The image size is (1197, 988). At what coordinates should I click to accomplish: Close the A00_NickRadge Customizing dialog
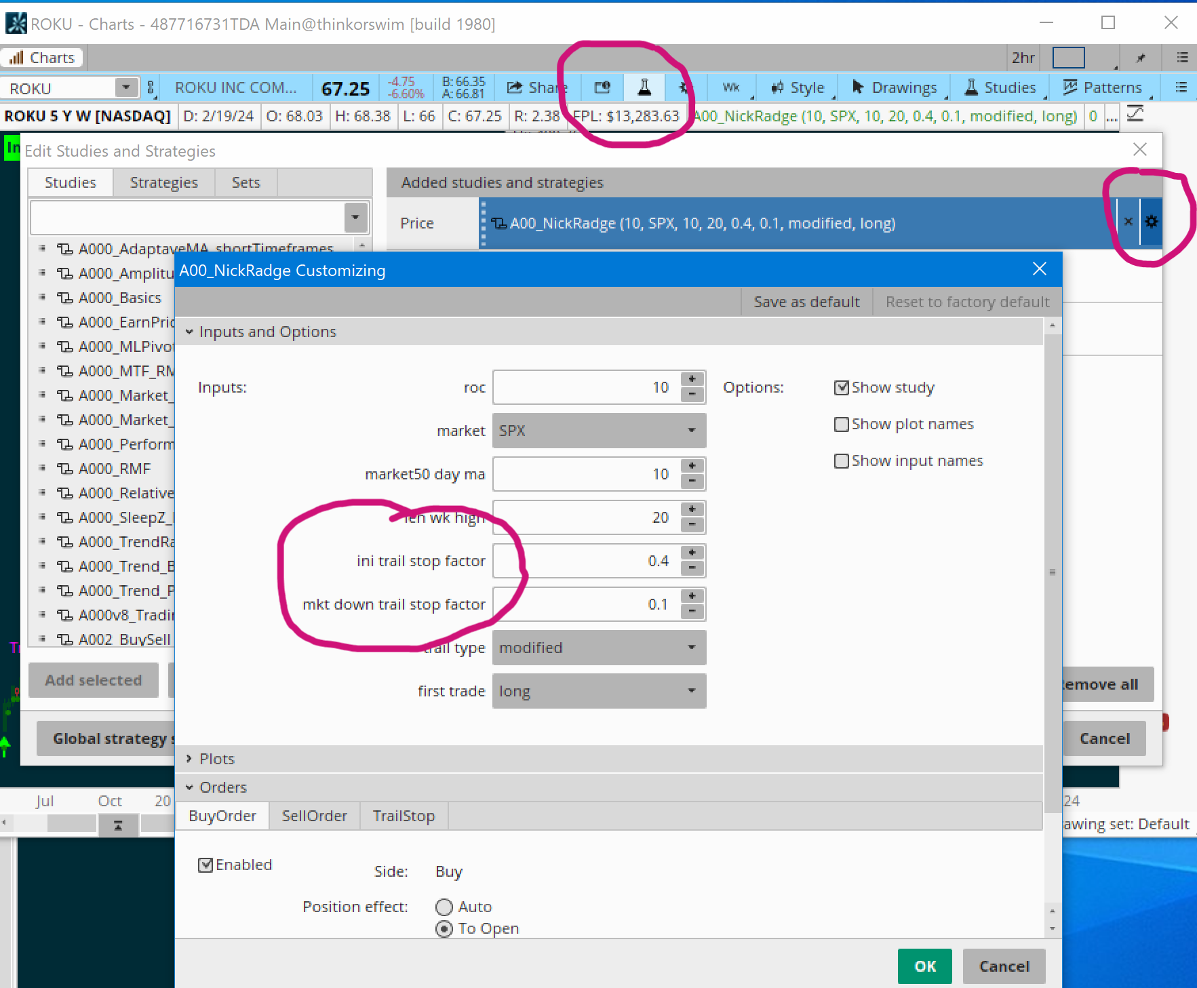click(1039, 269)
